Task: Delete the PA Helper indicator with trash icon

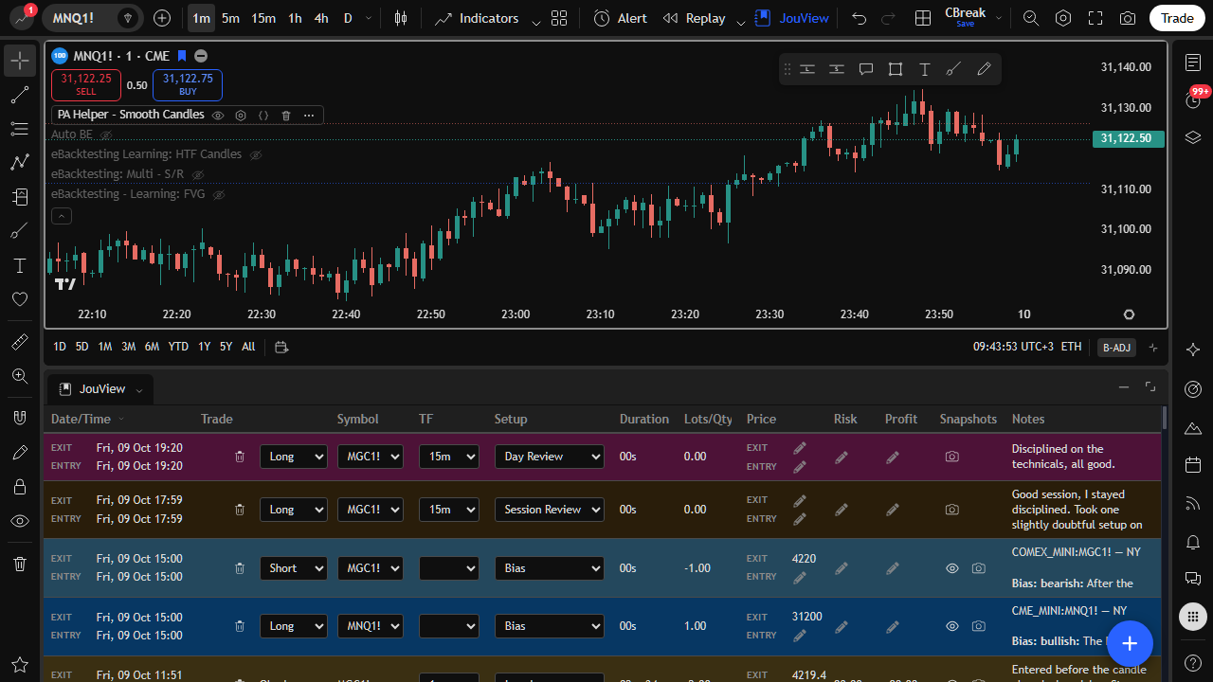Action: click(x=286, y=116)
